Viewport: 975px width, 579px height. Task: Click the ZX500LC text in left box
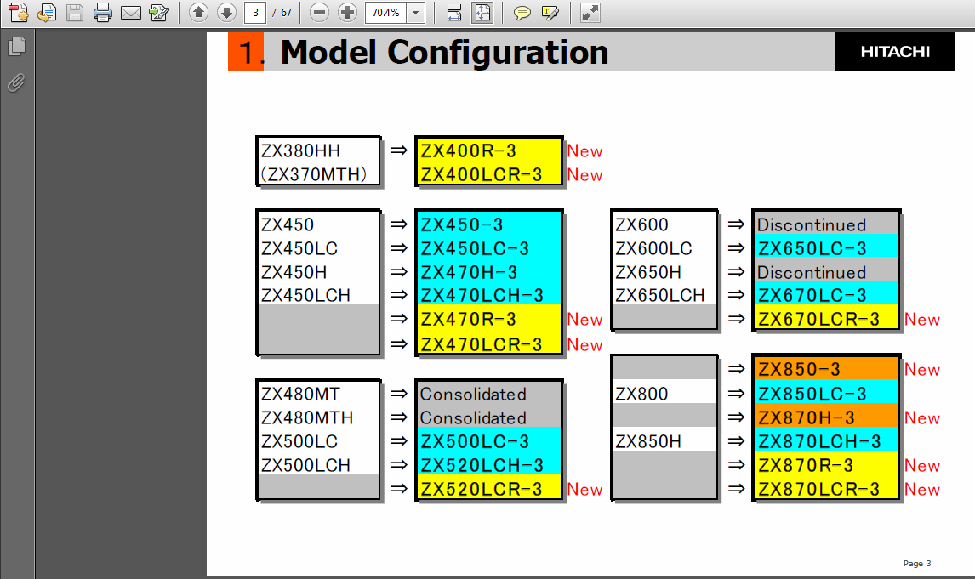coord(299,442)
